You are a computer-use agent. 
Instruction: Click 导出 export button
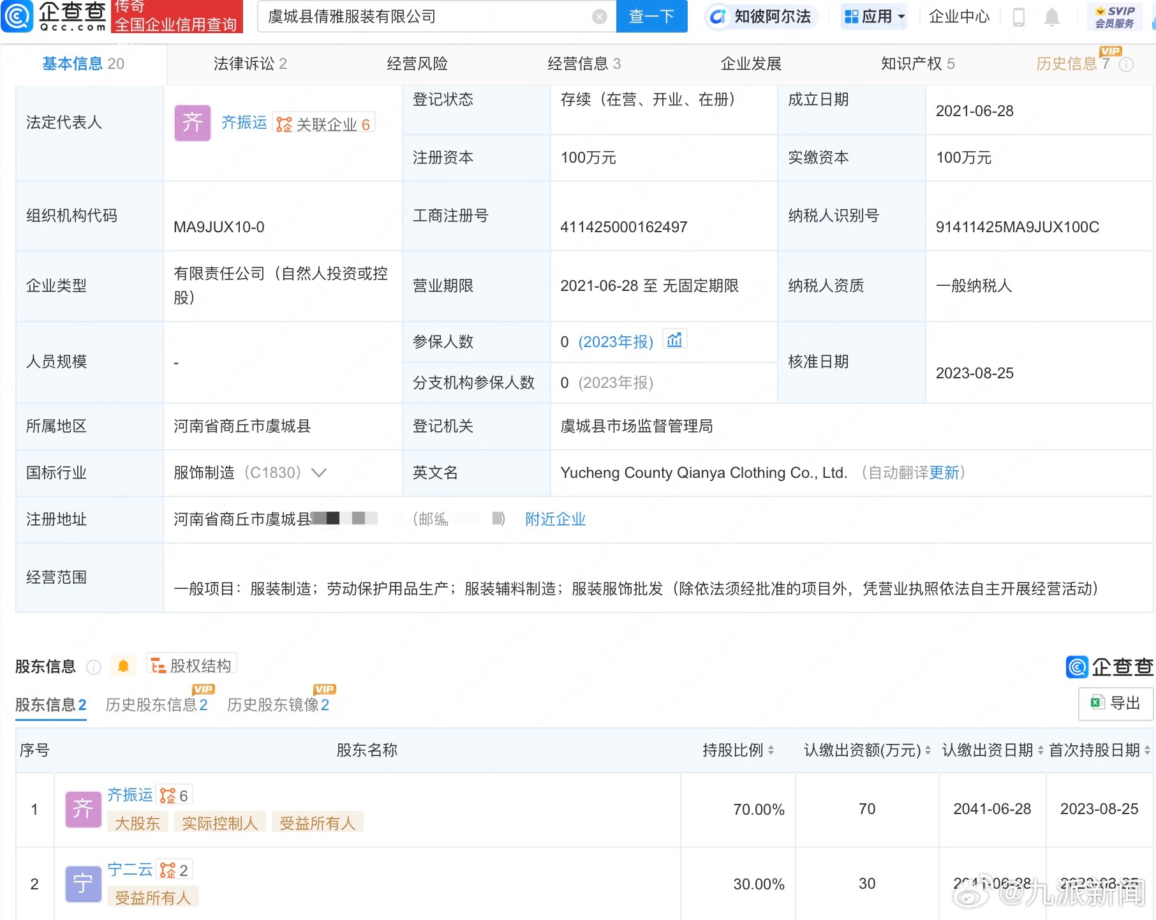click(1115, 704)
